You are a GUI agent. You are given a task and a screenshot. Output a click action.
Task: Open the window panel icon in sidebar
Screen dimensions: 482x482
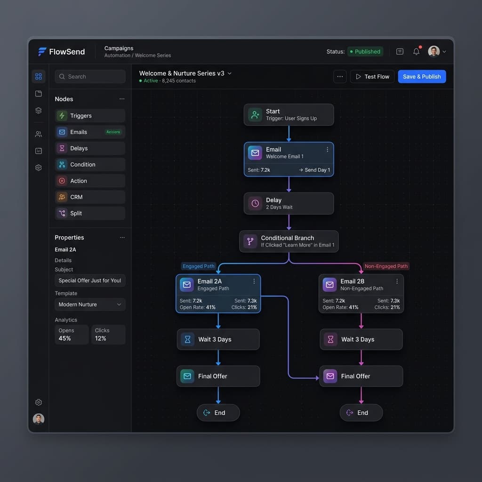coord(39,94)
